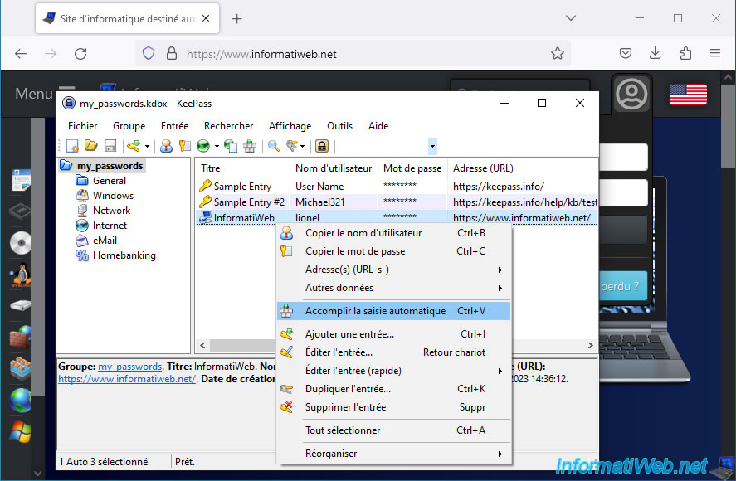Choose Ajouter une entrée... in context menu
Image resolution: width=736 pixels, height=481 pixels.
click(x=393, y=334)
